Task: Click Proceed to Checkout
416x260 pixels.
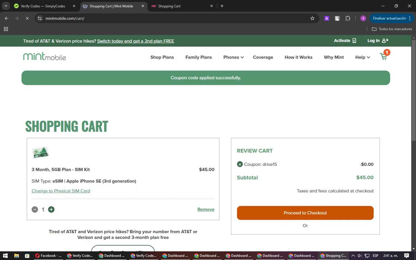Action: (x=305, y=213)
